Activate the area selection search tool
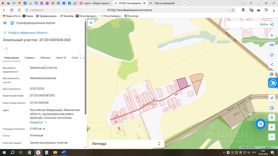This screenshot has height=156, width=278. tap(272, 55)
